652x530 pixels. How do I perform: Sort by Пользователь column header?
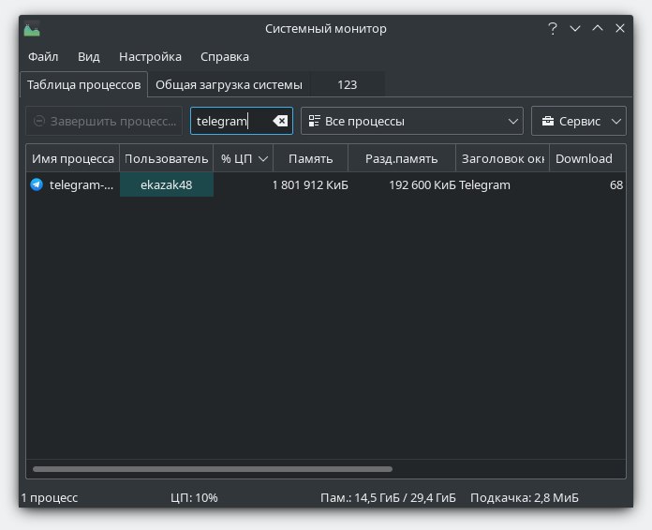coord(167,158)
